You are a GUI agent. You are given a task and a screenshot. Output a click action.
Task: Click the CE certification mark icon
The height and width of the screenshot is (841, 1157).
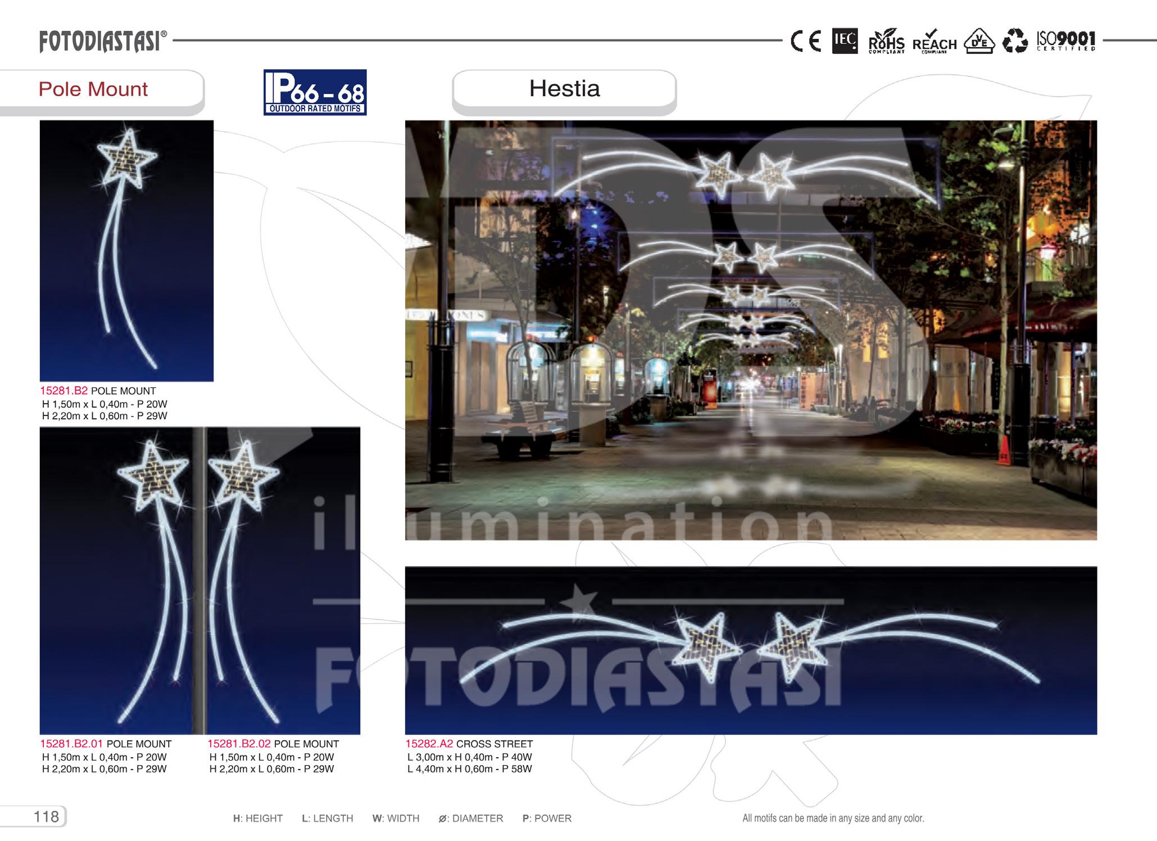pyautogui.click(x=806, y=41)
